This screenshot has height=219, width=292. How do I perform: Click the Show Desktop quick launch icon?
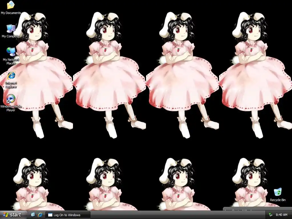[x=33, y=215]
